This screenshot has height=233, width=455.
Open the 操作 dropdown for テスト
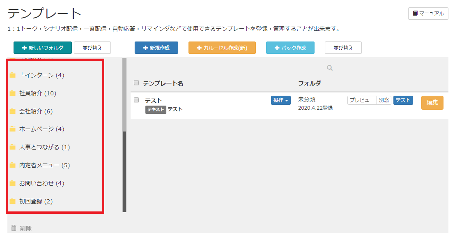pyautogui.click(x=281, y=100)
